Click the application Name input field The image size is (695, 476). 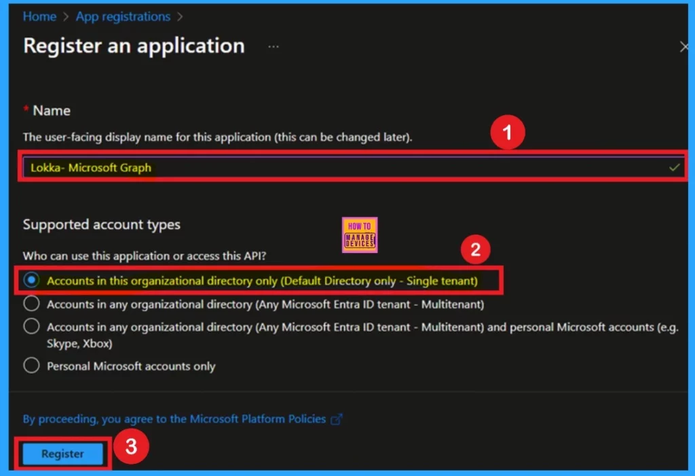(353, 167)
